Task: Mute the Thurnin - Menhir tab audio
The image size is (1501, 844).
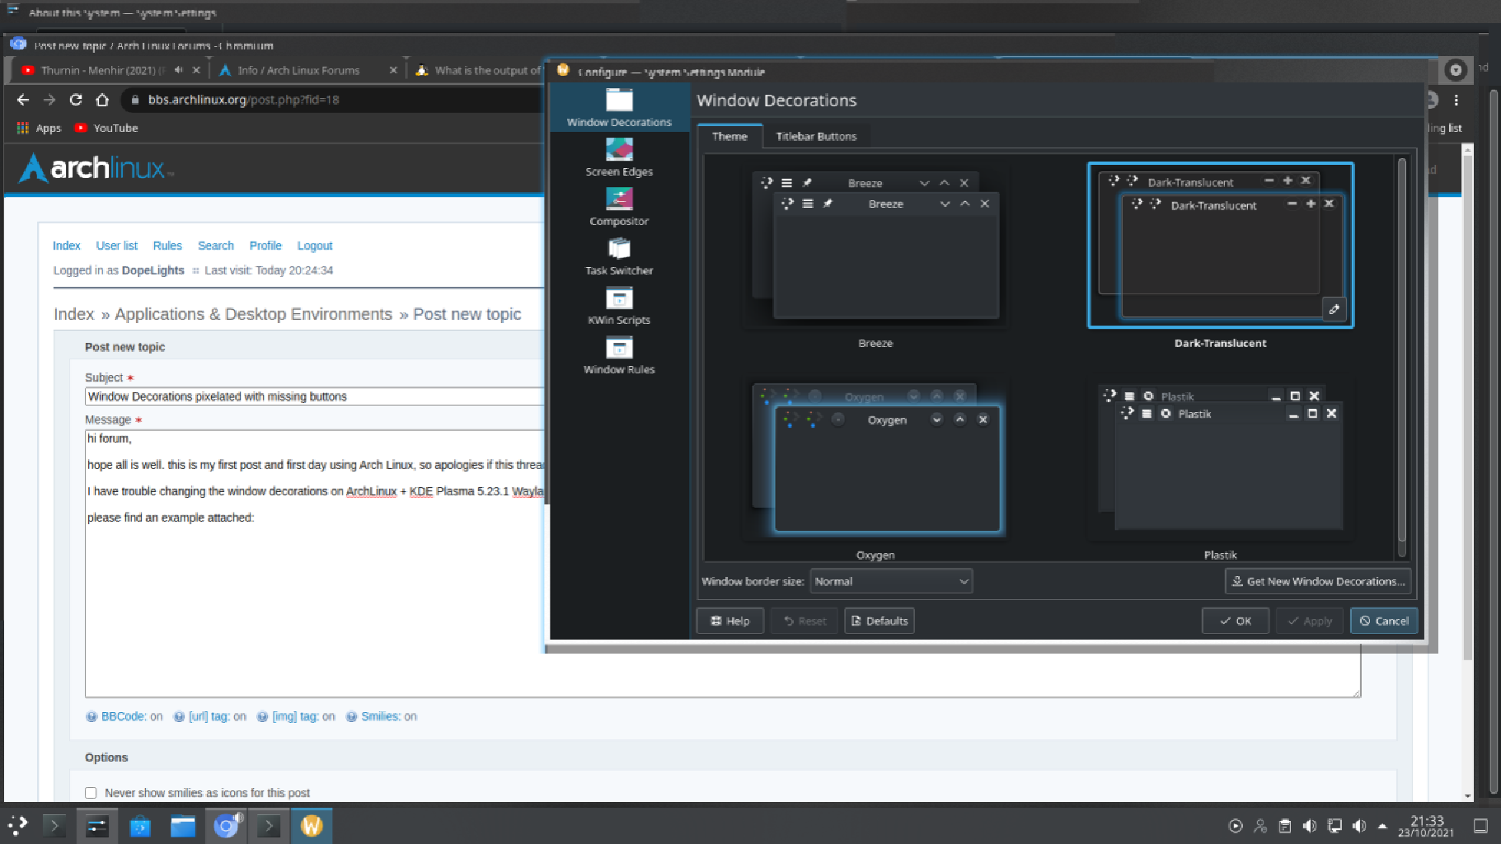Action: [178, 70]
